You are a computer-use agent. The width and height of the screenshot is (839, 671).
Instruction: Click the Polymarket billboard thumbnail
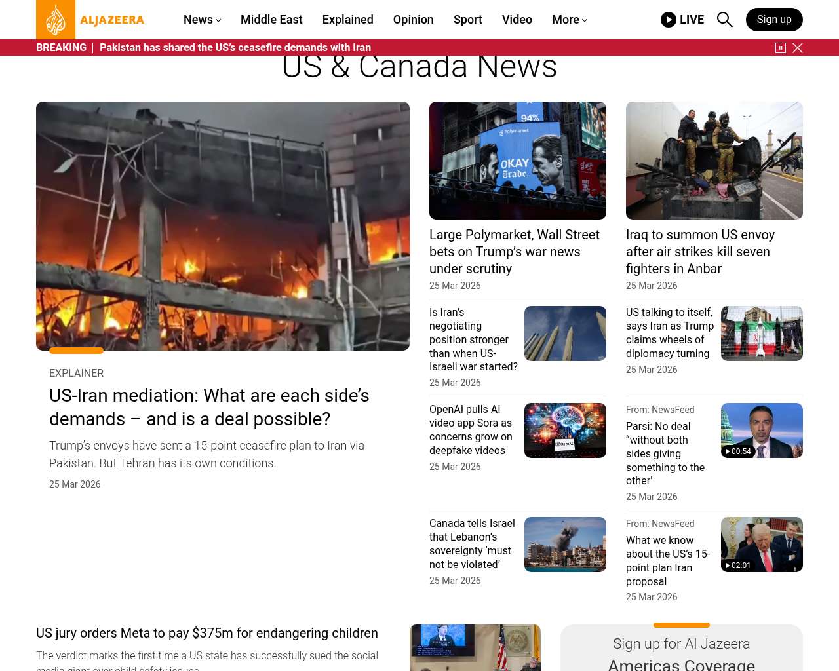518,161
